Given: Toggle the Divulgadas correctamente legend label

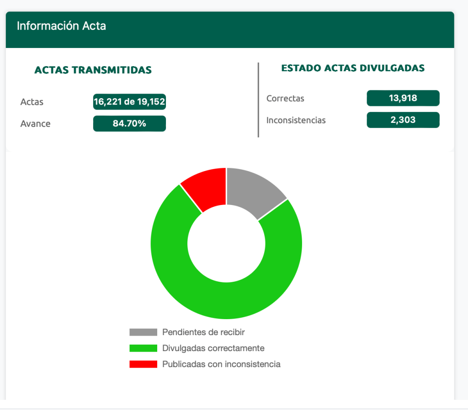Looking at the screenshot, I should (213, 348).
